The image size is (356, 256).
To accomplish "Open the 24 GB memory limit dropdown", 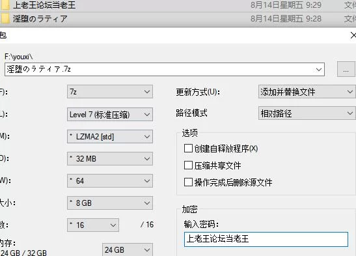I will 128,249.
